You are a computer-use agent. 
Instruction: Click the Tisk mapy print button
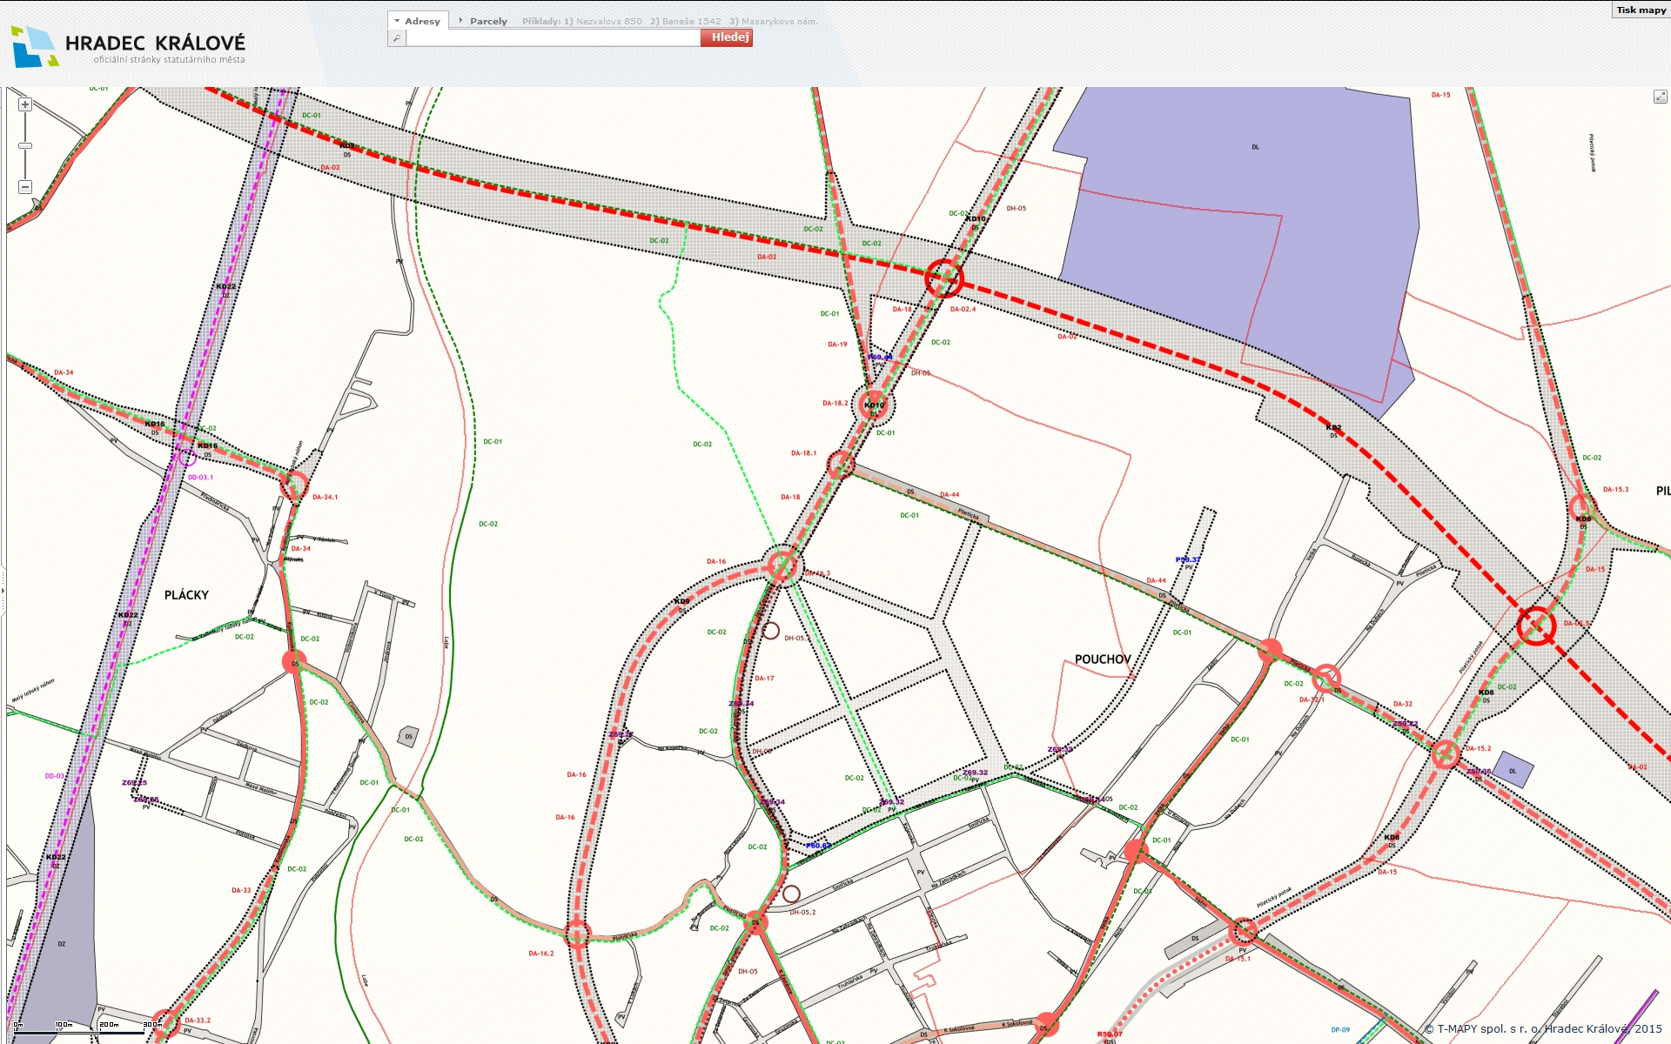pos(1641,10)
